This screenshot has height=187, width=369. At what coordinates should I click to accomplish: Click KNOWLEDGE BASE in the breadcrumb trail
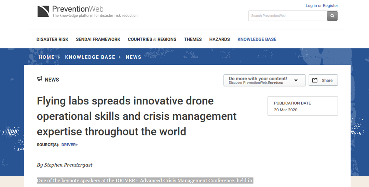[x=90, y=57]
